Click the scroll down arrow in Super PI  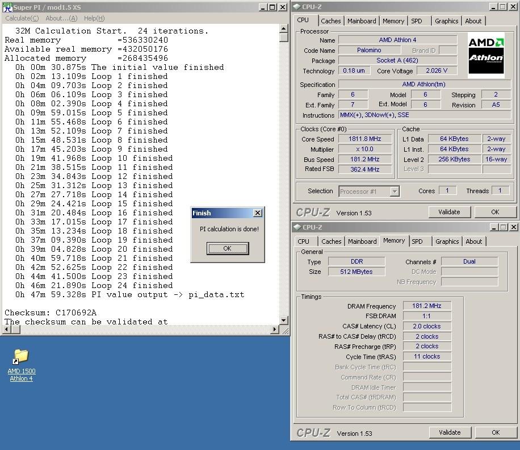pyautogui.click(x=283, y=320)
